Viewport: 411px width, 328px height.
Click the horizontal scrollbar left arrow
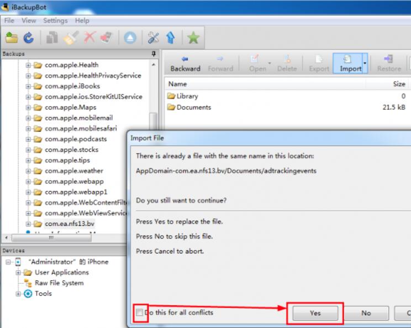point(6,237)
